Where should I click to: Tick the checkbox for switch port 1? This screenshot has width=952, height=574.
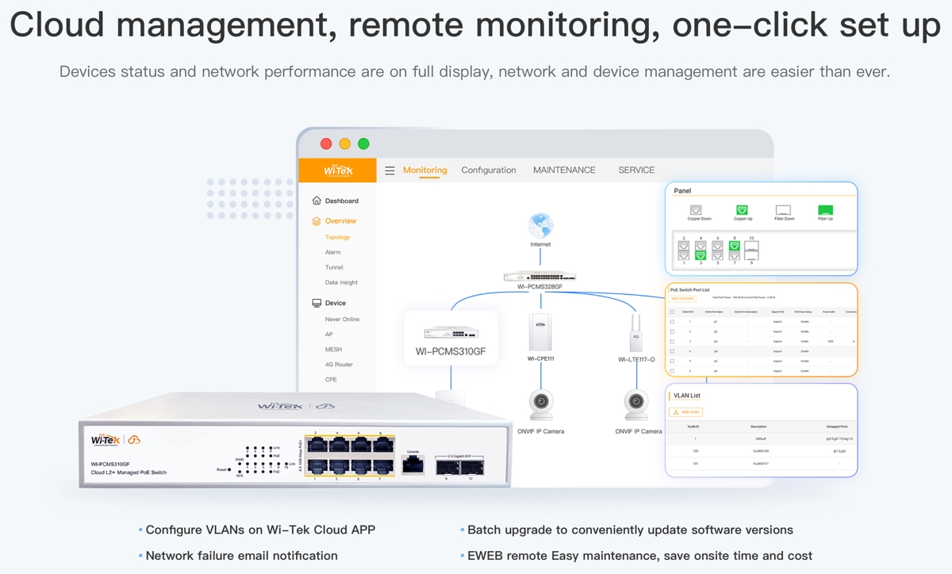tap(673, 322)
